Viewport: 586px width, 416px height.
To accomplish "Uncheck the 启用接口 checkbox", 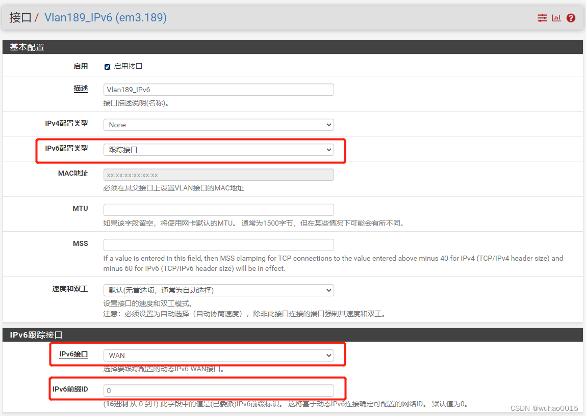I will [107, 66].
